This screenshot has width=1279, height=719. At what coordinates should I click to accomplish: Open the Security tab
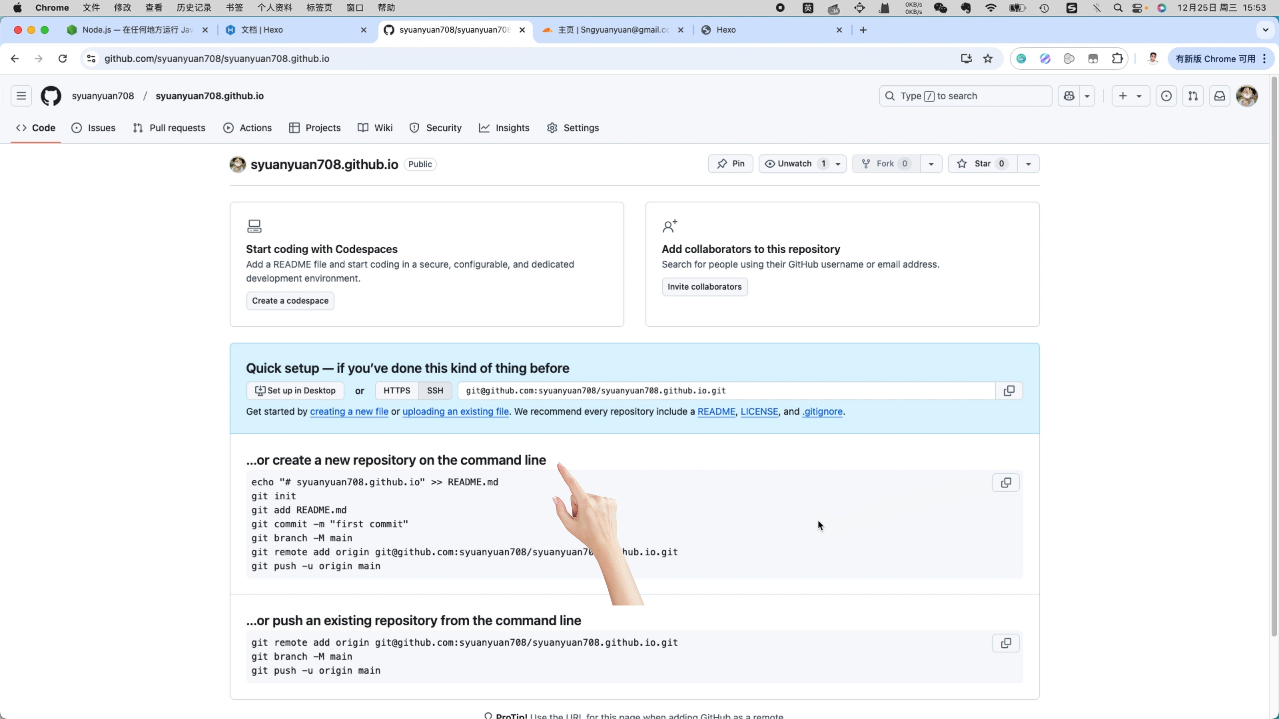[x=435, y=128]
